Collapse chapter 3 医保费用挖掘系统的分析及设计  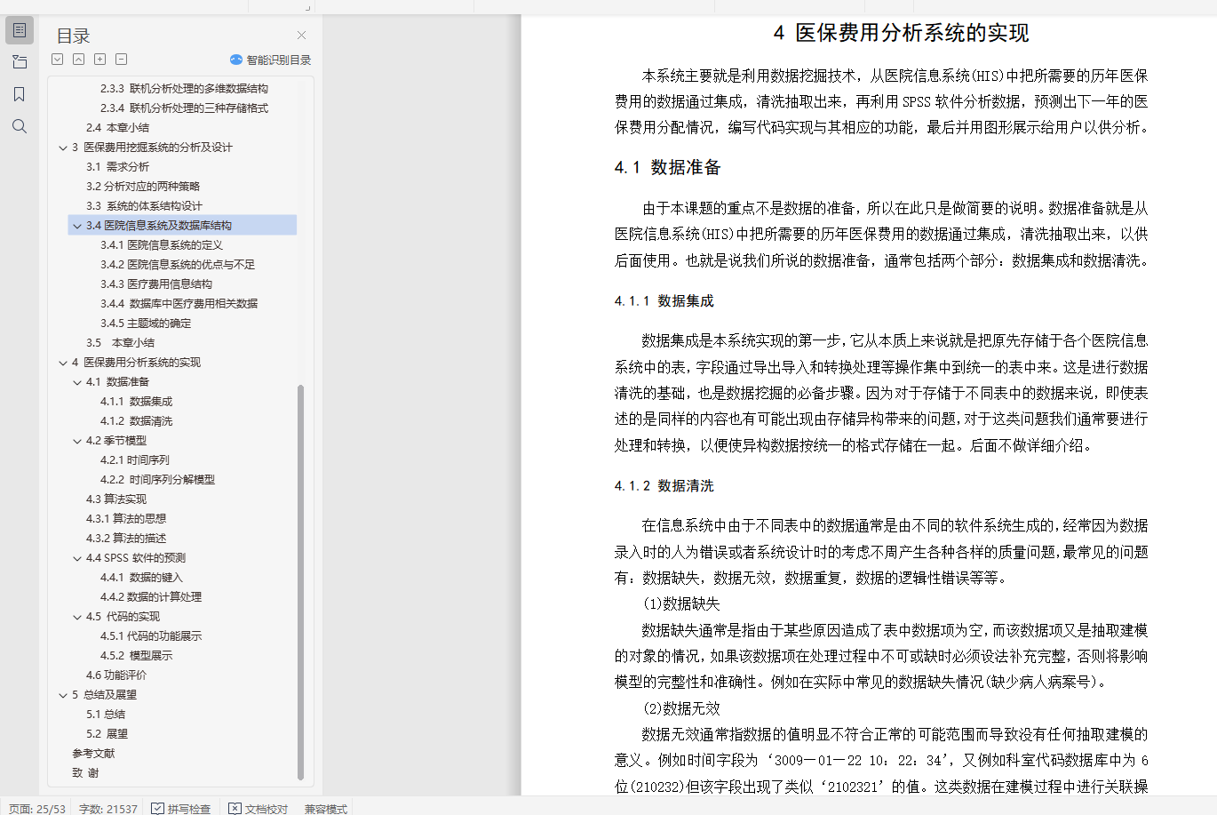63,148
